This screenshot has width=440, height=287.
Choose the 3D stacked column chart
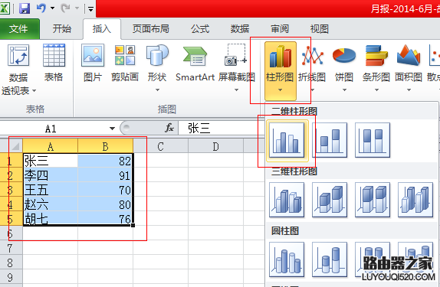click(330, 200)
